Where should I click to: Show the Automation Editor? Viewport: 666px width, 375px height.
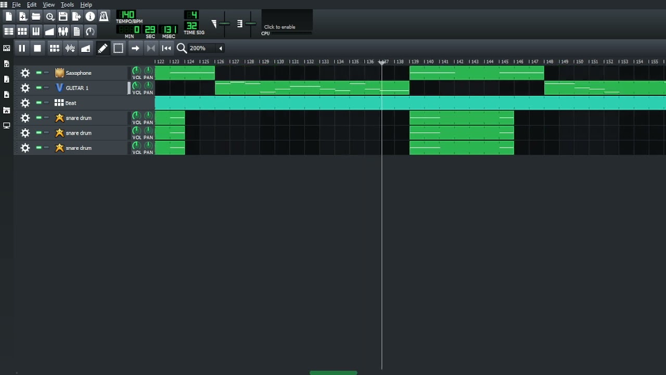(x=49, y=31)
